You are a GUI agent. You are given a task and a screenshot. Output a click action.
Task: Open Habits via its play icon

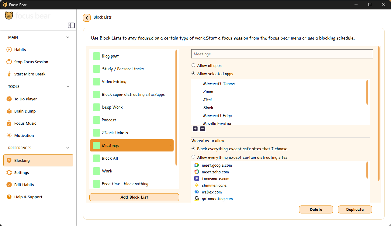[x=9, y=50]
